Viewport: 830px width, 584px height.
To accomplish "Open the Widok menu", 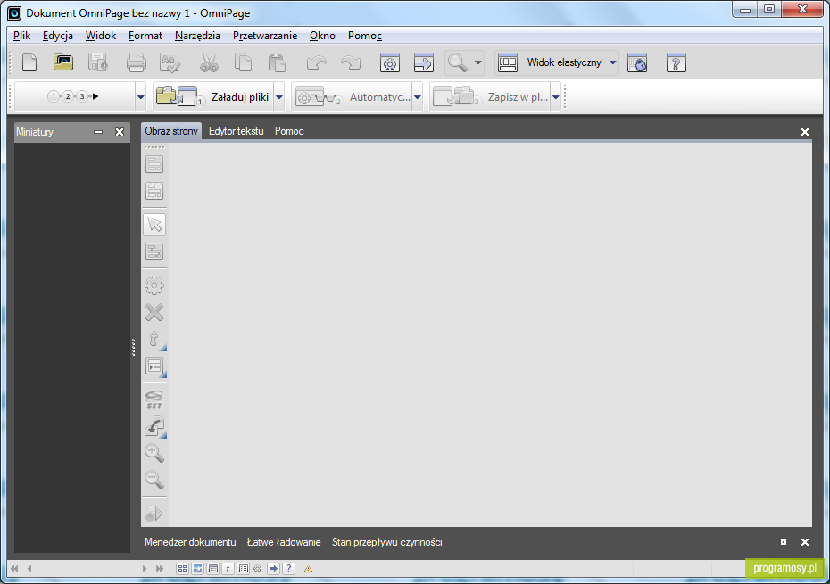I will 101,36.
